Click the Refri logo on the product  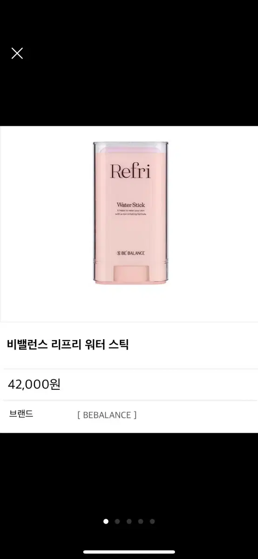(130, 171)
